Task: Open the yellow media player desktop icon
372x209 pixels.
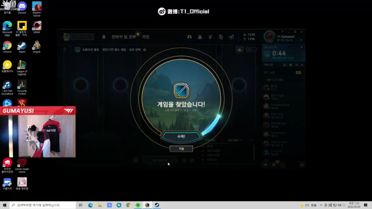Action: [x=7, y=66]
